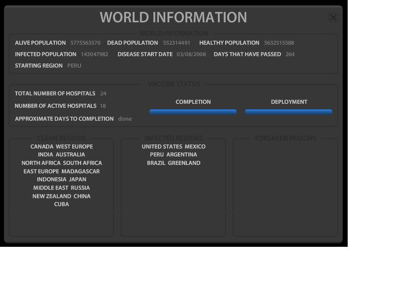Click Peru in the infected regions
The image size is (396, 291).
coord(156,154)
